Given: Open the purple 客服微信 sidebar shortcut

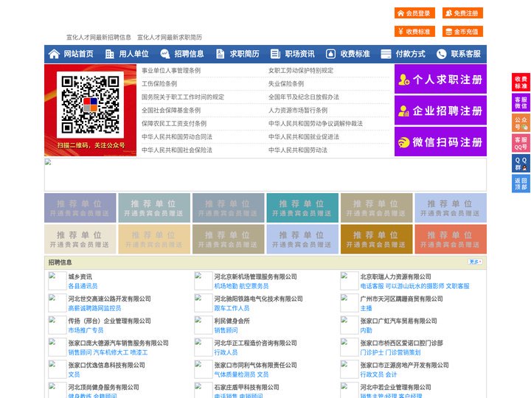Looking at the screenshot, I should coord(521,102).
